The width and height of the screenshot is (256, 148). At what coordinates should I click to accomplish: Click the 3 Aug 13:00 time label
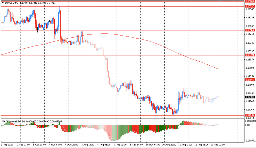(39, 145)
